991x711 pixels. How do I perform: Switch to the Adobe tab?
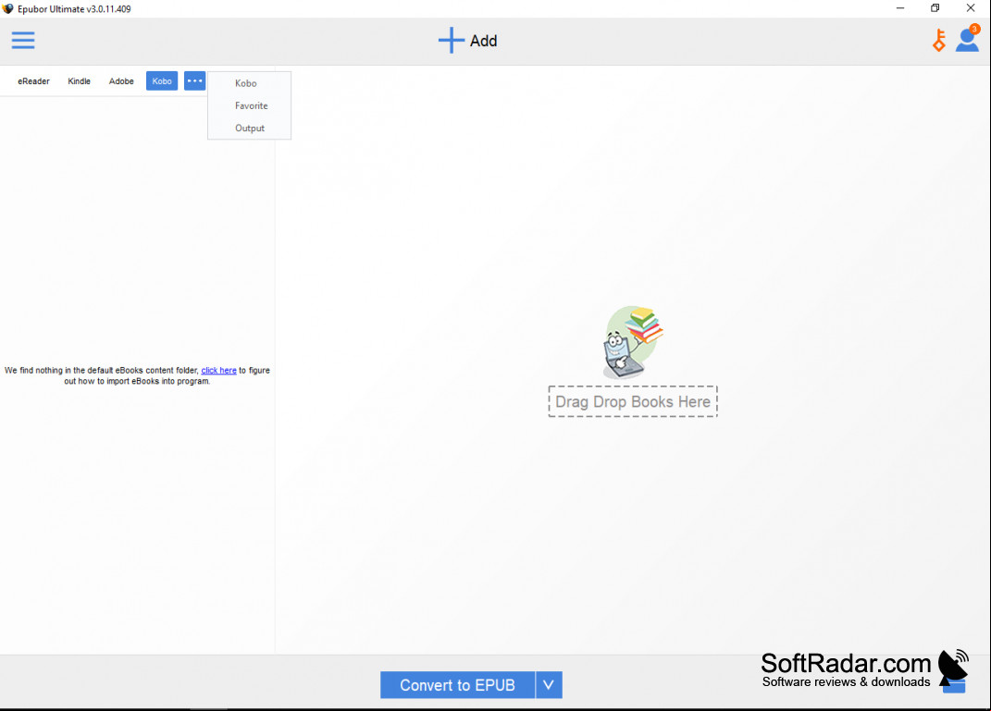pos(121,80)
